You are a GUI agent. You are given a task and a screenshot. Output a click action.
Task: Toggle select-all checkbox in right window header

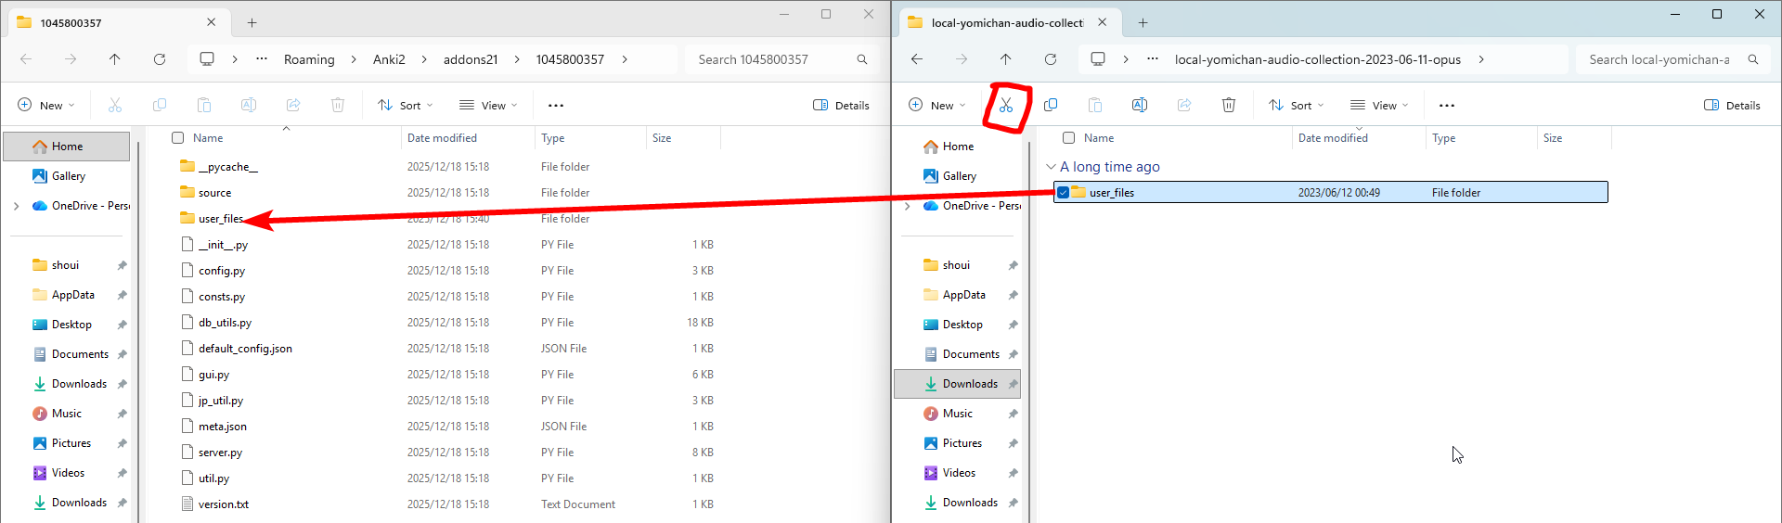tap(1069, 138)
